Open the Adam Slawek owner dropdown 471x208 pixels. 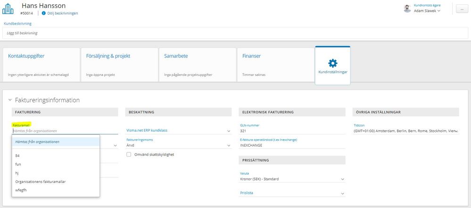[x=427, y=11]
